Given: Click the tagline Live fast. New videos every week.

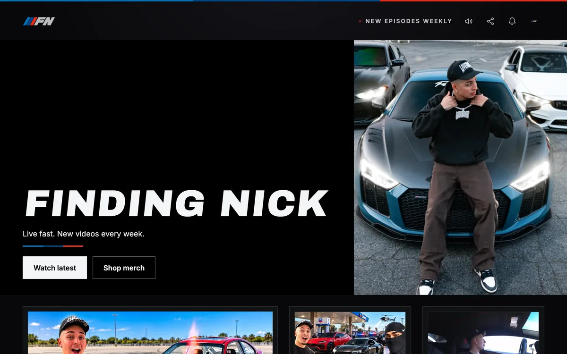Looking at the screenshot, I should click(84, 234).
